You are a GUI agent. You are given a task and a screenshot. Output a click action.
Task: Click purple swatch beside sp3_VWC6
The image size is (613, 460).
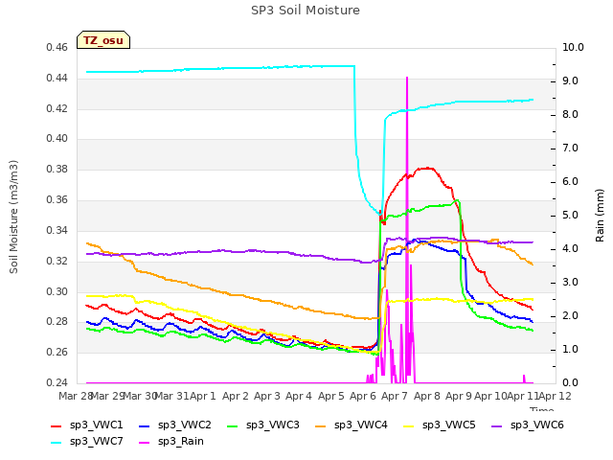tap(497, 426)
